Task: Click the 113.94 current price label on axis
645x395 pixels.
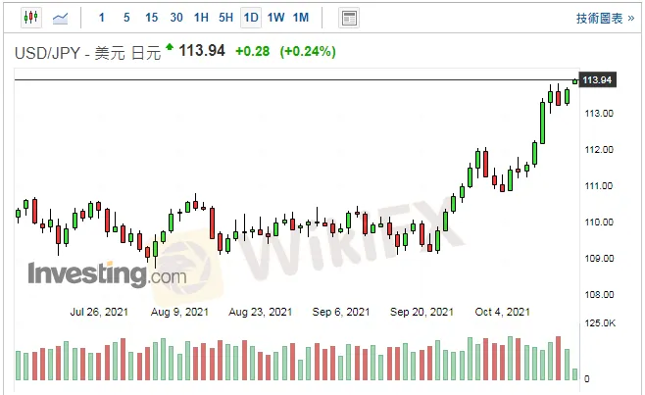Action: [597, 79]
